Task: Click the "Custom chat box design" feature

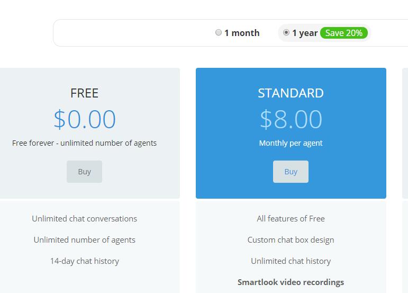Action: [x=291, y=240]
